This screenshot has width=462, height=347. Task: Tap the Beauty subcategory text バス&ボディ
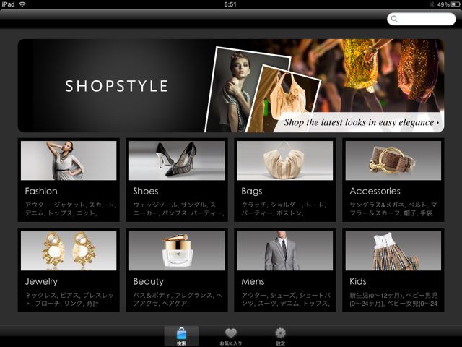[x=178, y=299]
